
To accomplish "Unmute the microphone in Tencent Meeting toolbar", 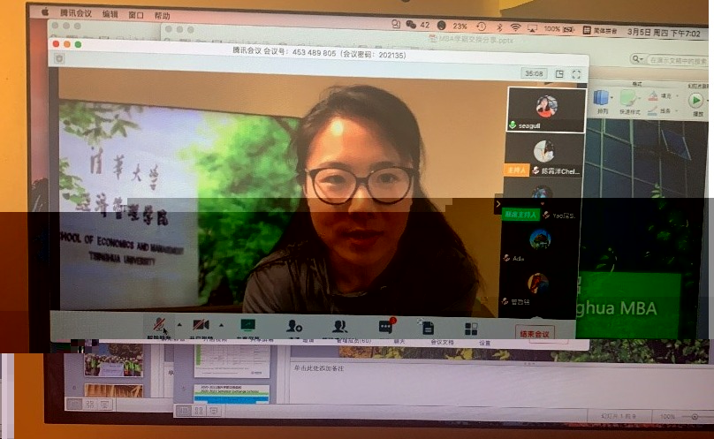I will tap(159, 325).
